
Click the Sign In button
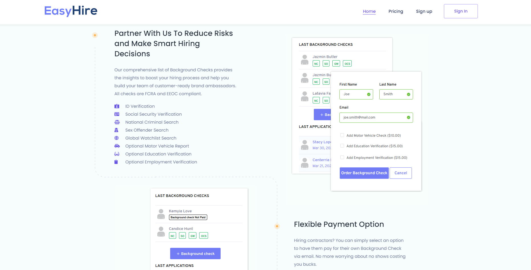461,11
